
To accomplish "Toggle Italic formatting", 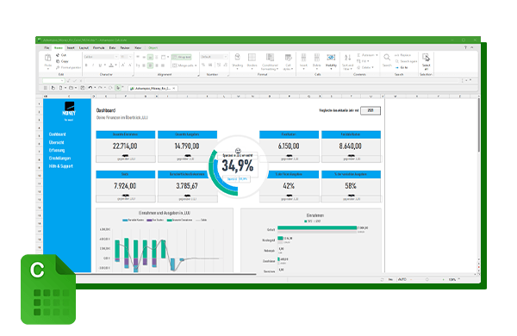I will (x=93, y=65).
